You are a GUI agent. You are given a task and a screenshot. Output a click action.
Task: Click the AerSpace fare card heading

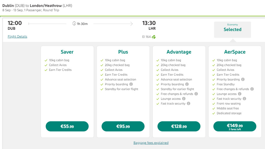[x=235, y=52]
